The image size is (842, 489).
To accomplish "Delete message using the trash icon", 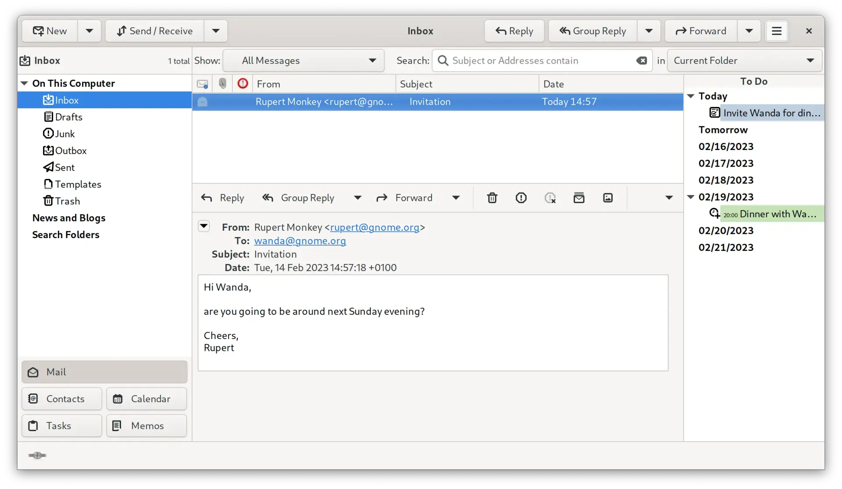I will (x=492, y=198).
